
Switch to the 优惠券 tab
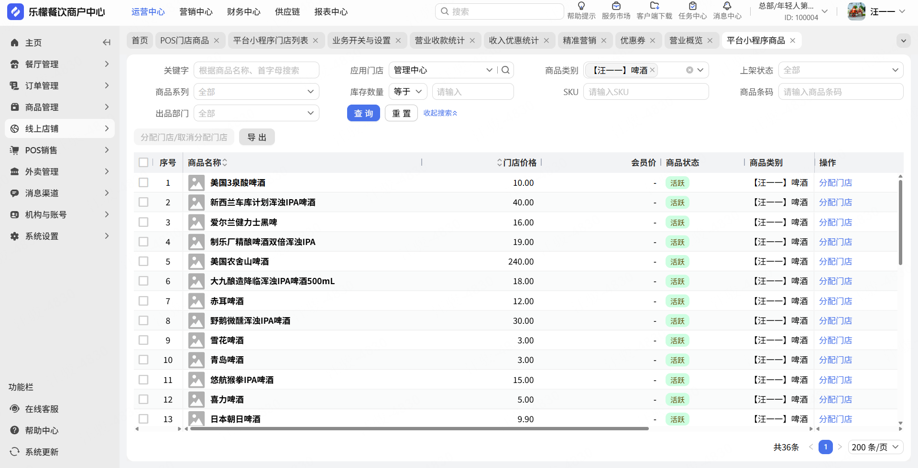pyautogui.click(x=632, y=41)
